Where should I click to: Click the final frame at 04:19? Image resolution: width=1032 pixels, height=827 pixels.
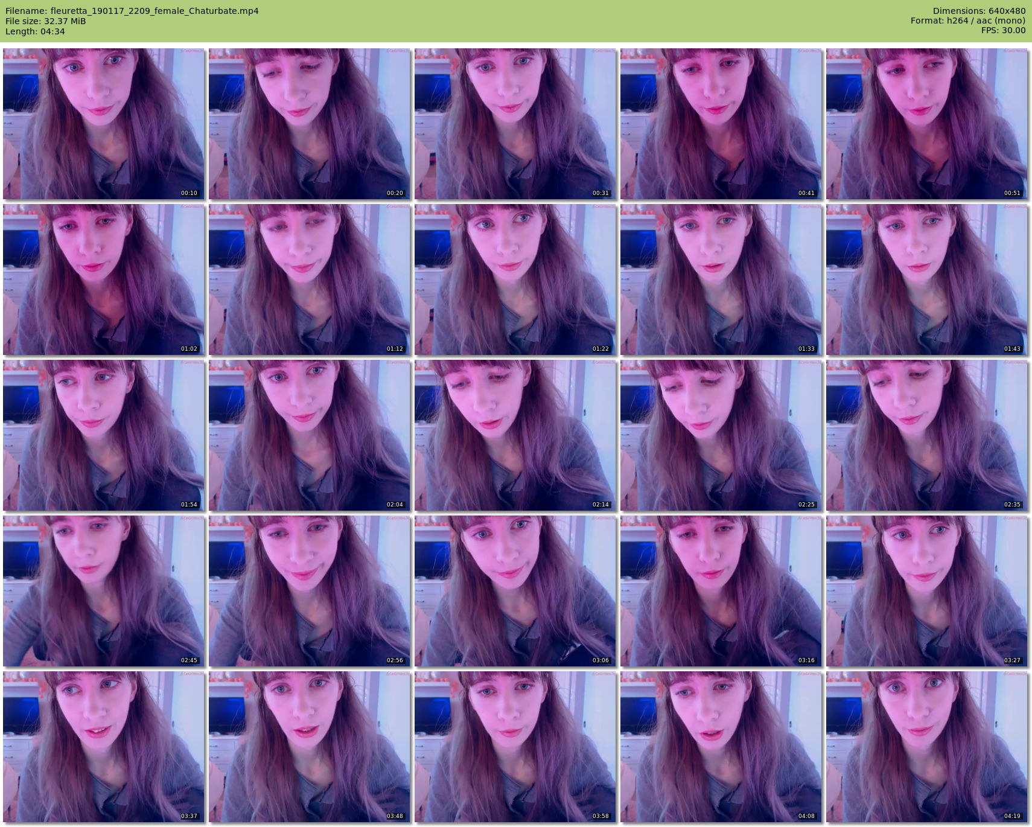pyautogui.click(x=926, y=747)
